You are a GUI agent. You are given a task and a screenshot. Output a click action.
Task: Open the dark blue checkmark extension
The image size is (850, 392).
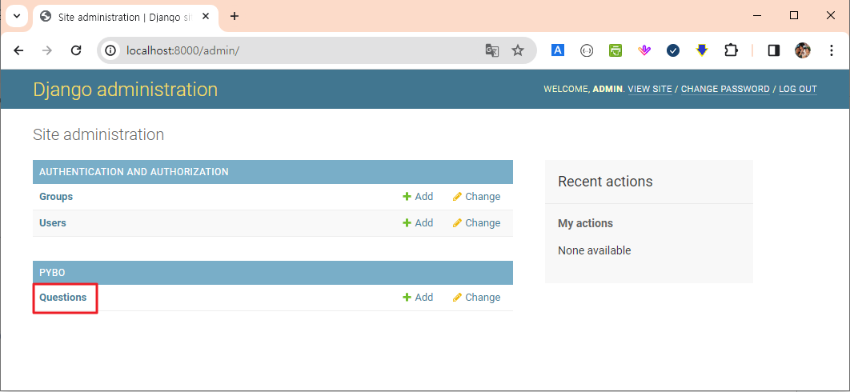click(x=673, y=50)
